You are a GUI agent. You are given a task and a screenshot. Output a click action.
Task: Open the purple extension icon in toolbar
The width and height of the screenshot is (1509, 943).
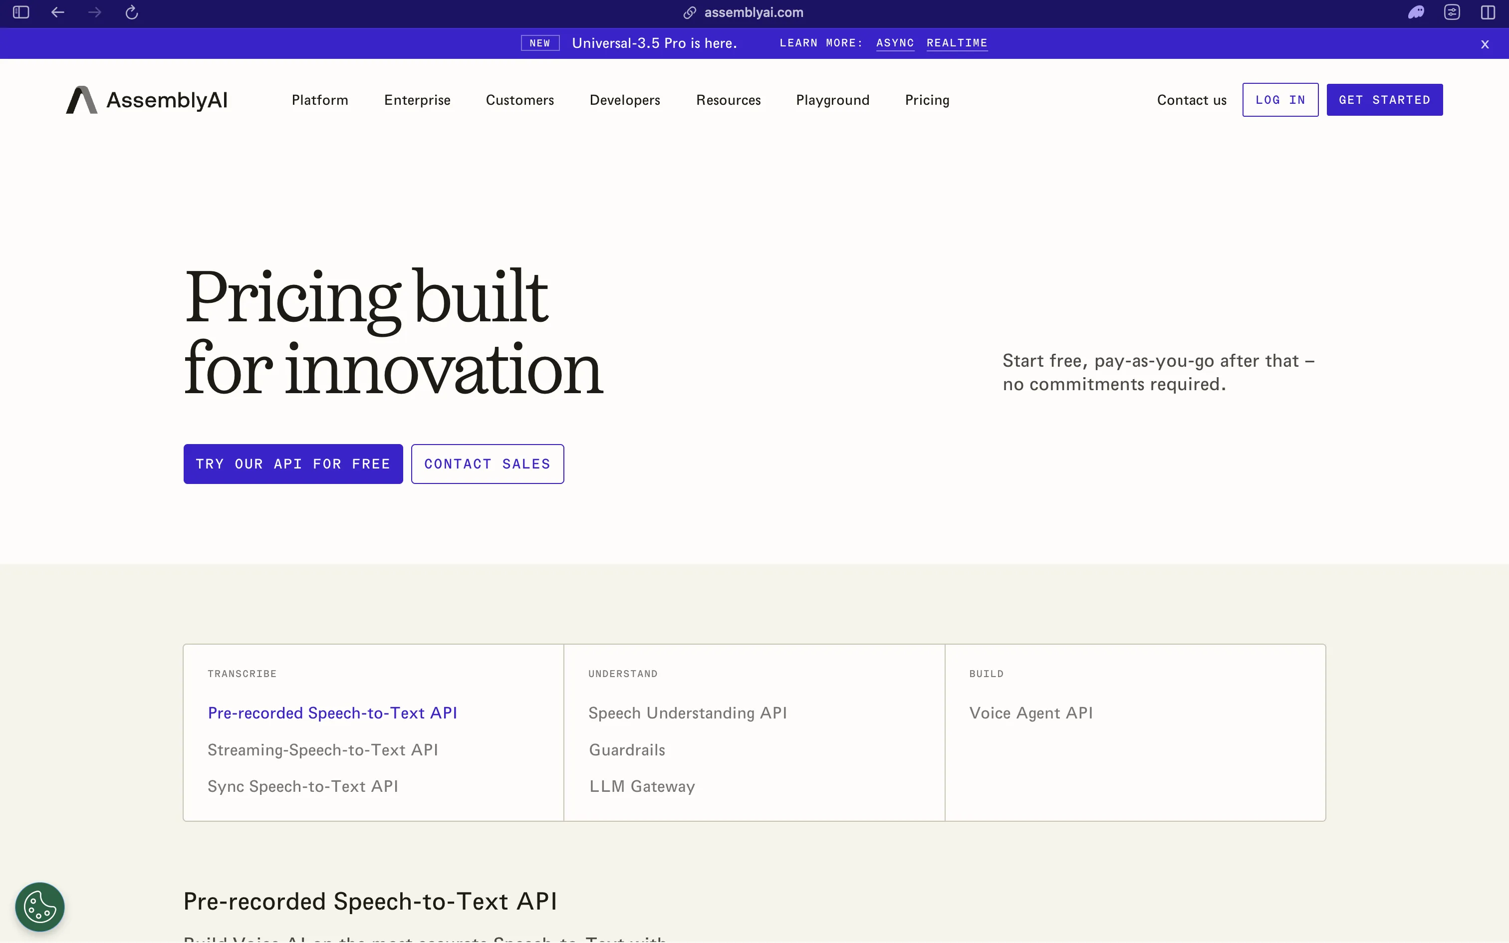[x=1416, y=12]
